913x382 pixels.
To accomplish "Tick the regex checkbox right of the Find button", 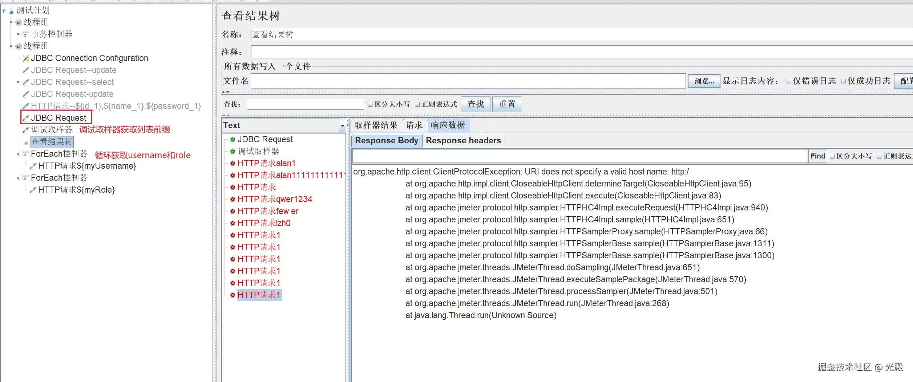I will (x=879, y=156).
